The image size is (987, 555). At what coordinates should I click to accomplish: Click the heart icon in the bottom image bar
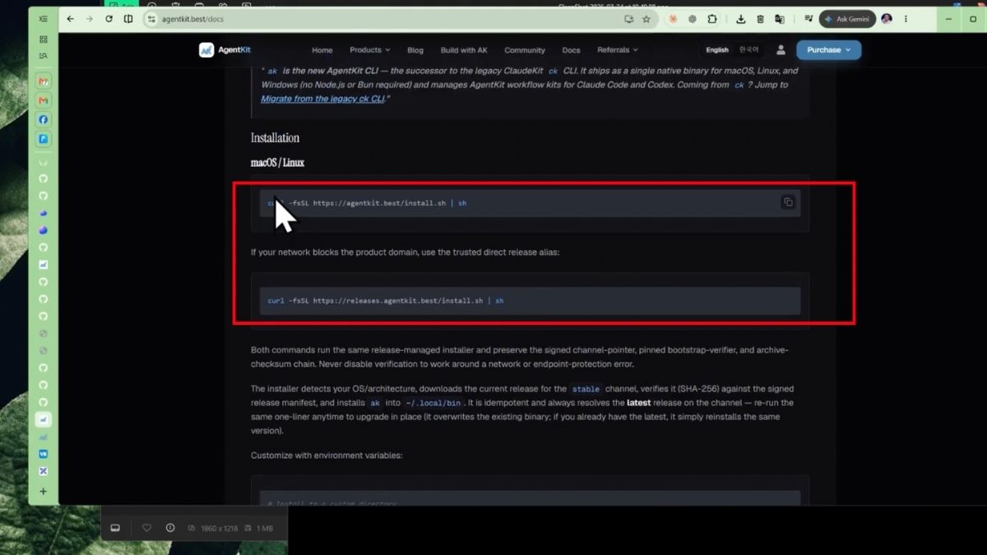(x=147, y=528)
